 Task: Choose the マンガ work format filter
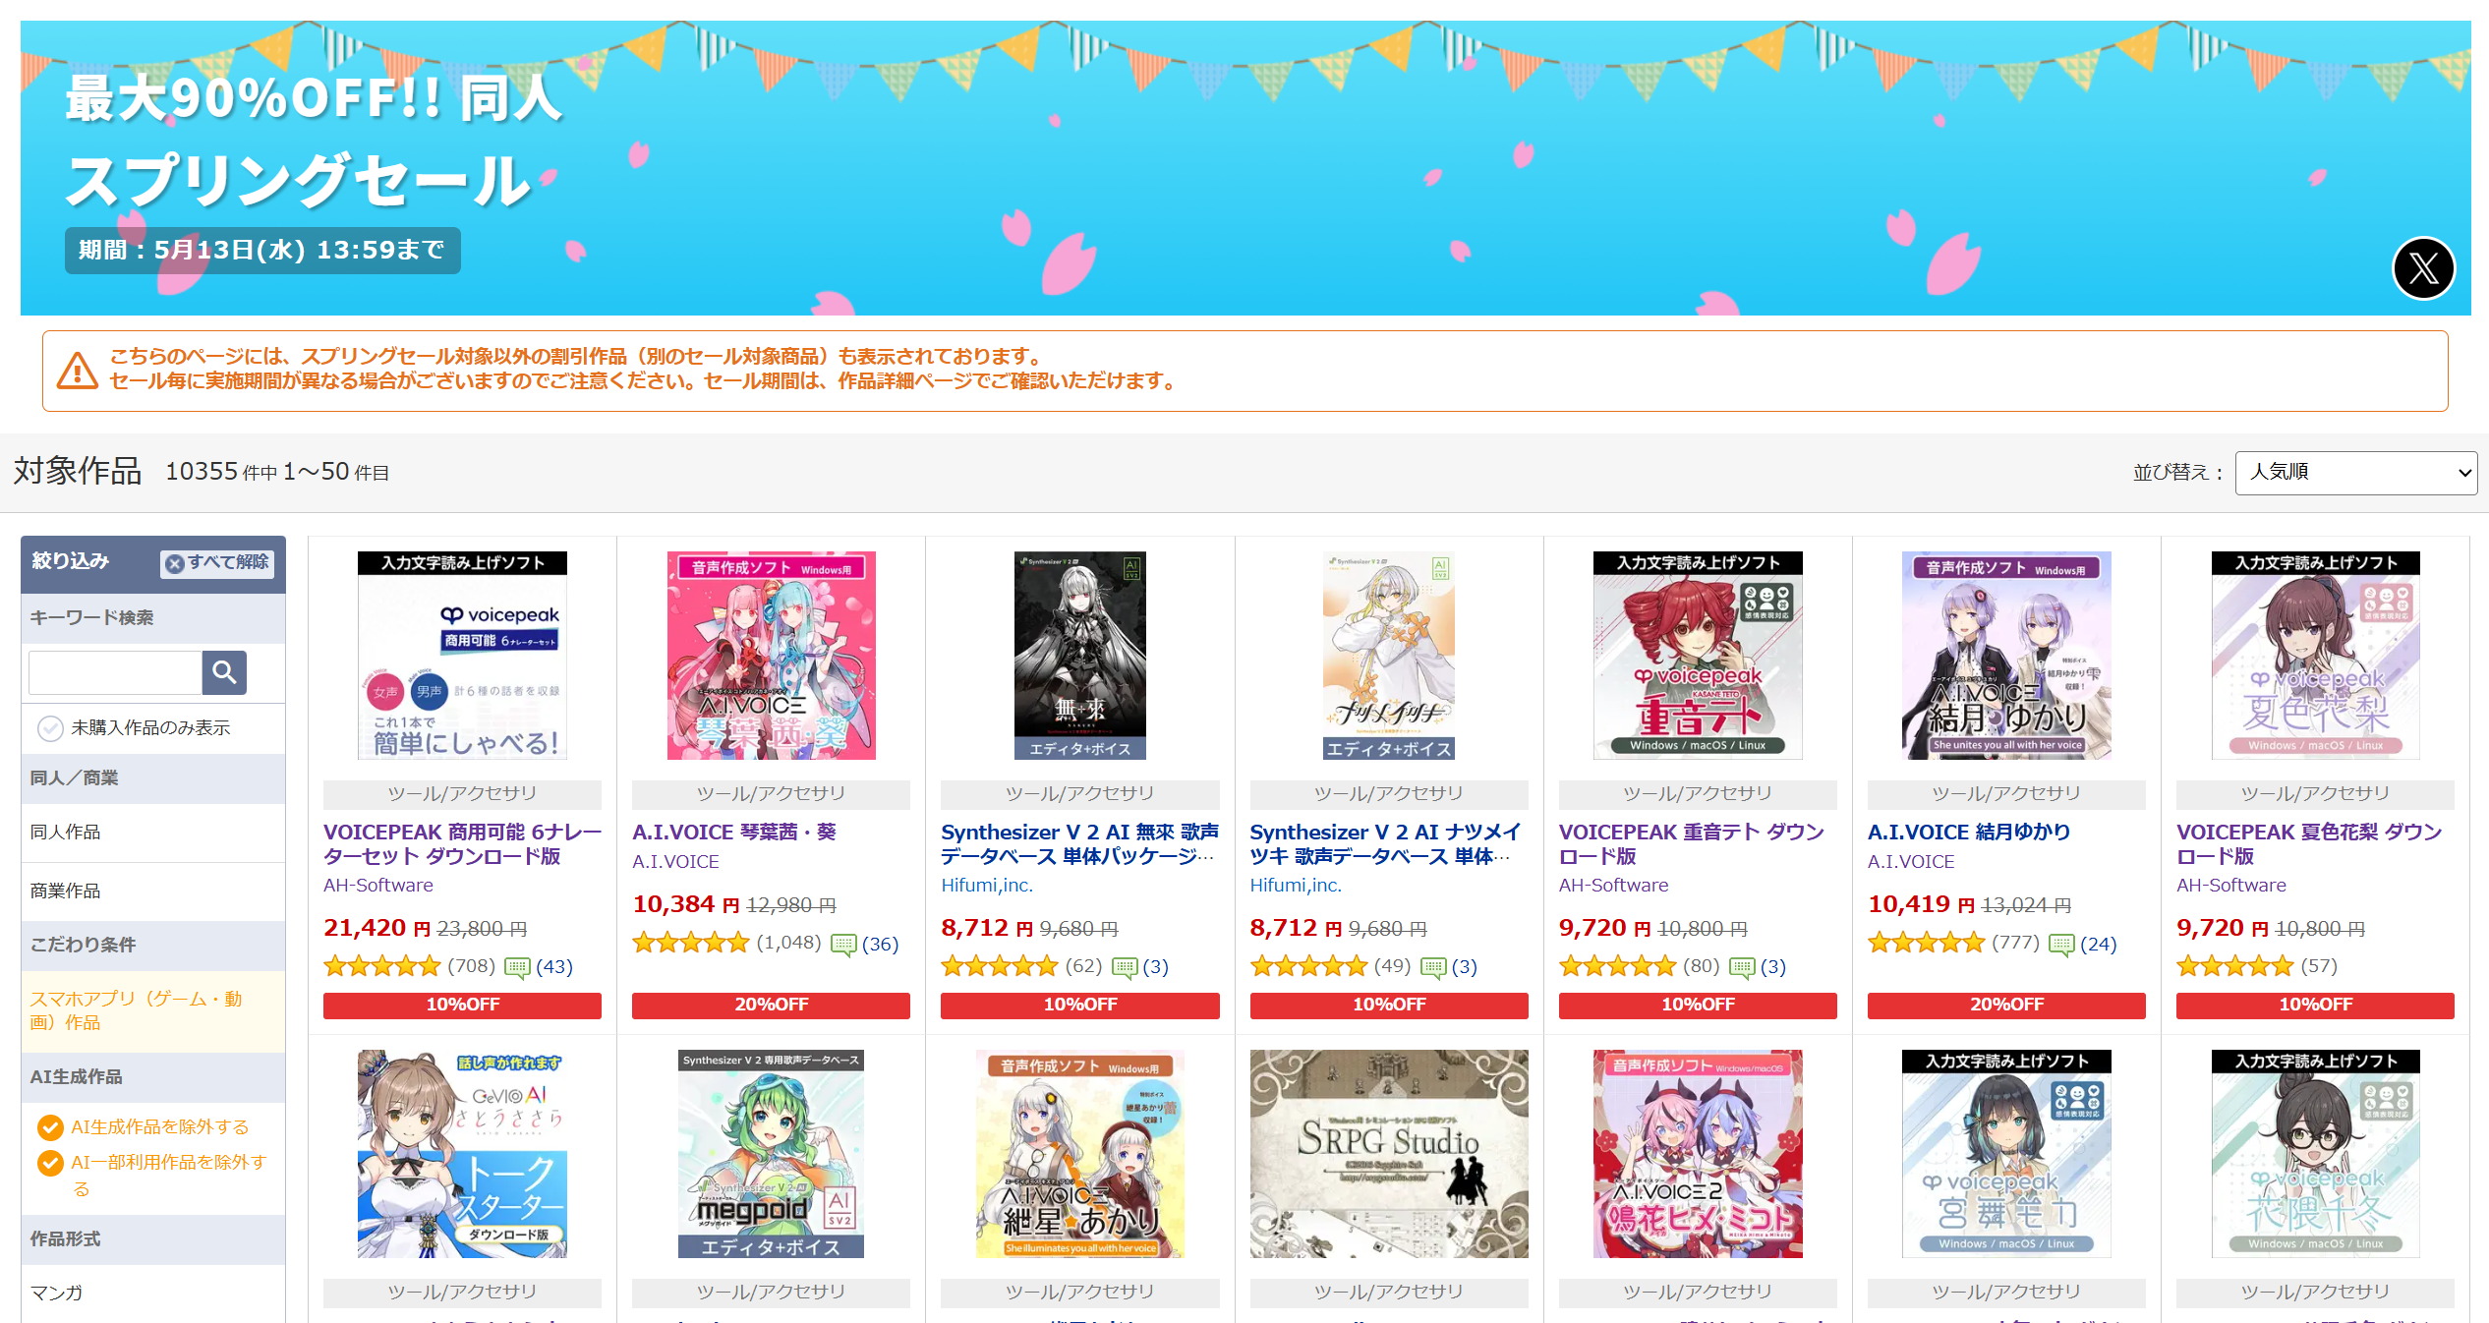(153, 1293)
